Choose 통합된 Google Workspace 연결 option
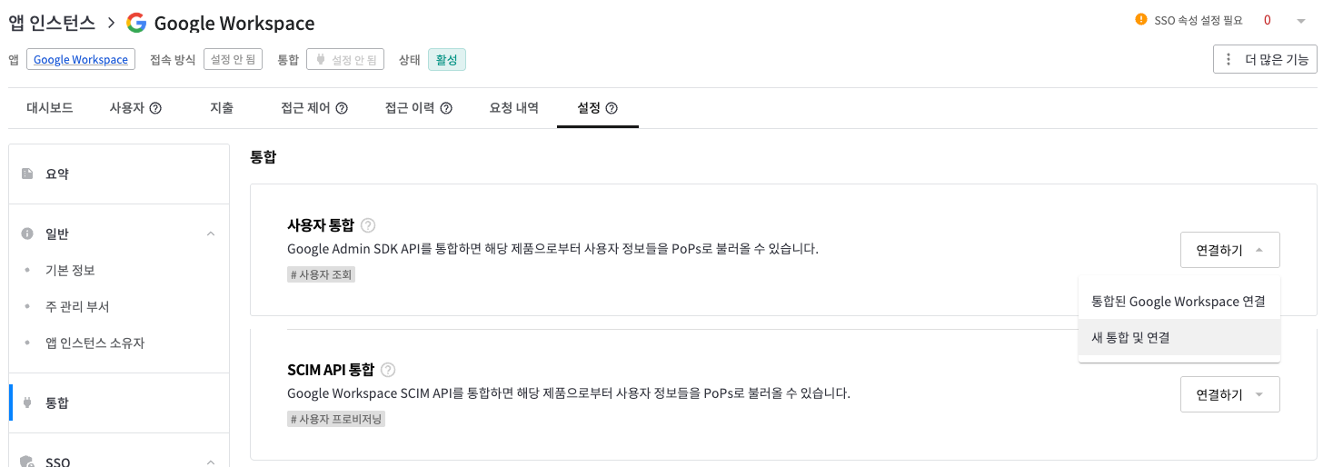The width and height of the screenshot is (1323, 467). (1179, 301)
